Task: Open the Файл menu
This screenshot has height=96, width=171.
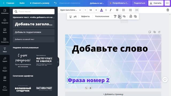Action: (x=22, y=3)
